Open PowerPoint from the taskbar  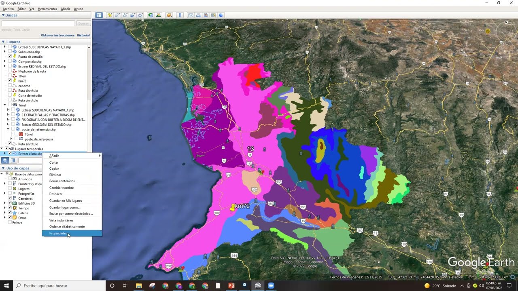coord(231,286)
